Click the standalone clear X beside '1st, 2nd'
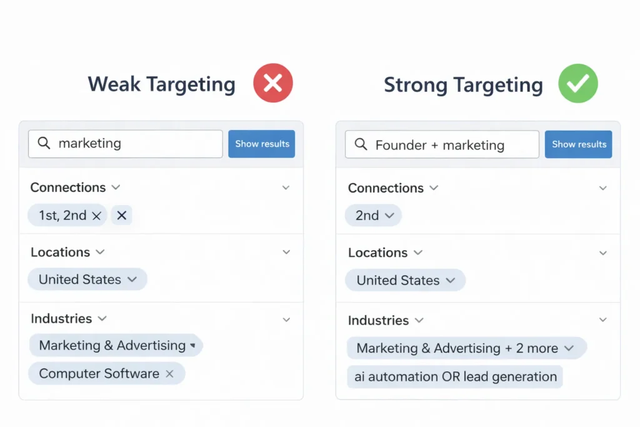Viewport: 640px width, 427px height. click(x=121, y=215)
